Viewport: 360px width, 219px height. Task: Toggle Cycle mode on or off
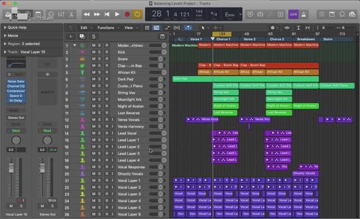click(137, 14)
